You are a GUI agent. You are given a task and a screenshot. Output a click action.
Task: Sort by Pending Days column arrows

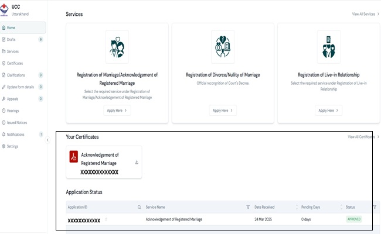click(341, 207)
